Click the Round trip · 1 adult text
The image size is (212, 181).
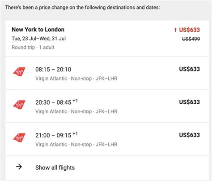tap(33, 48)
